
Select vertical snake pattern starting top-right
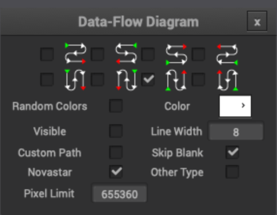(98, 80)
